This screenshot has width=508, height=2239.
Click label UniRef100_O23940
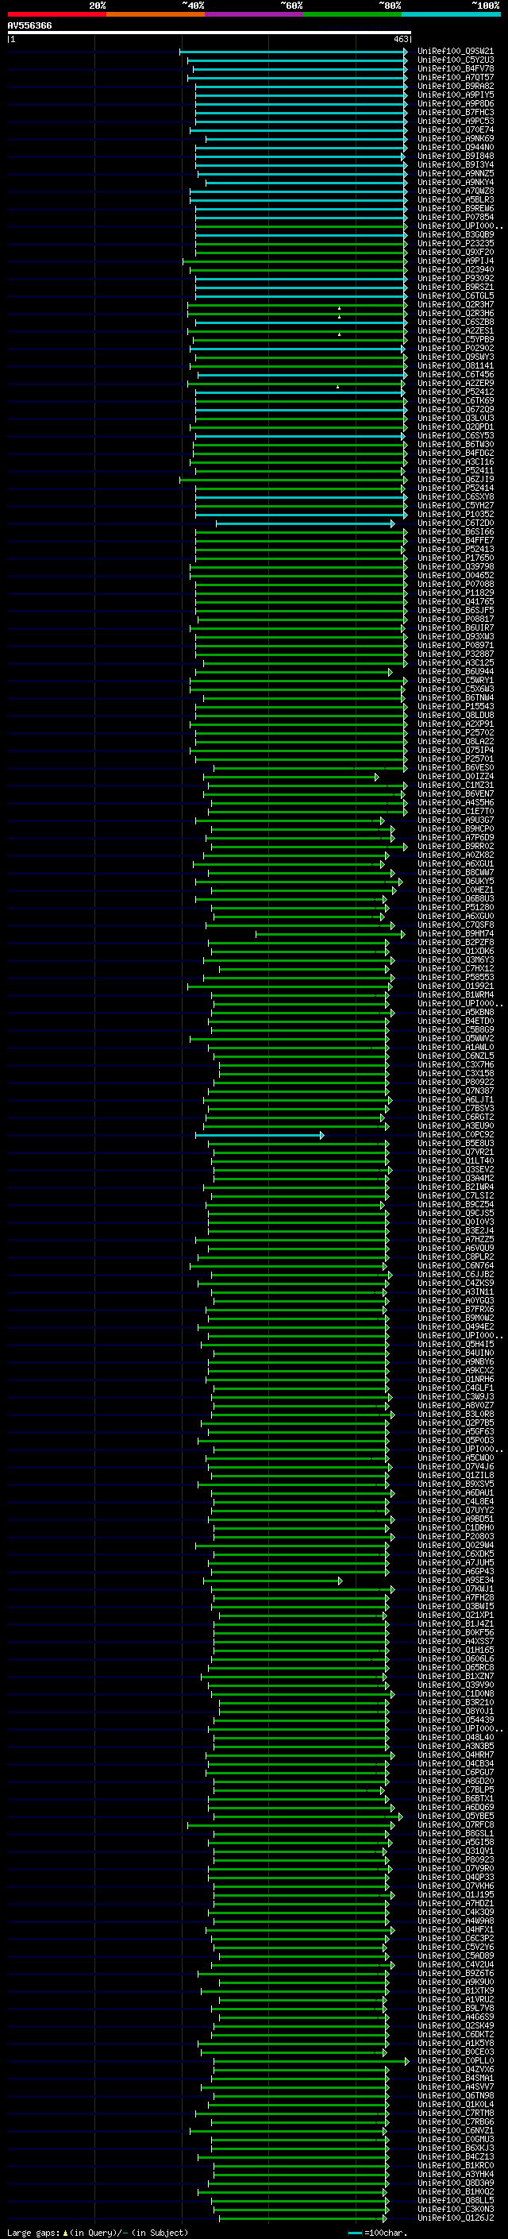455,269
